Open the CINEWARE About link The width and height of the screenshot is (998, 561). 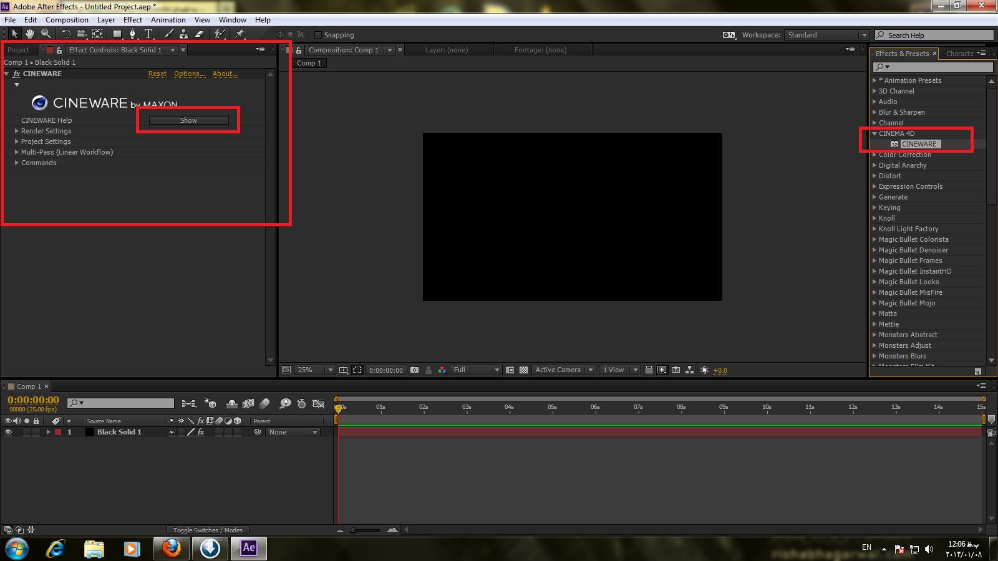tap(225, 74)
